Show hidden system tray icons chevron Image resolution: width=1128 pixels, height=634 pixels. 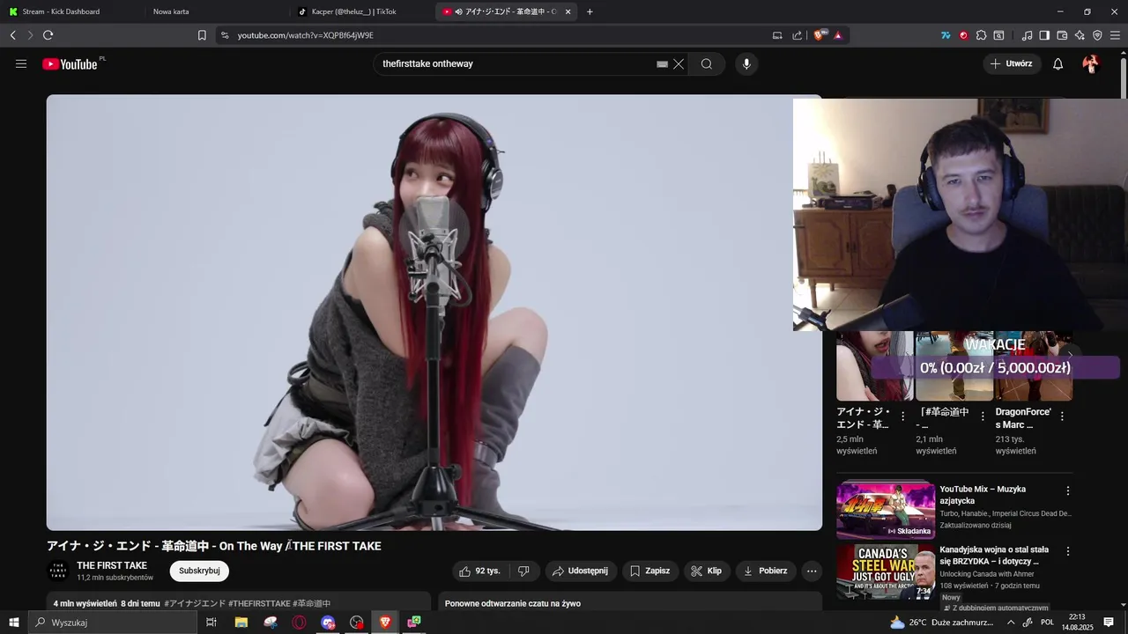point(1011,623)
